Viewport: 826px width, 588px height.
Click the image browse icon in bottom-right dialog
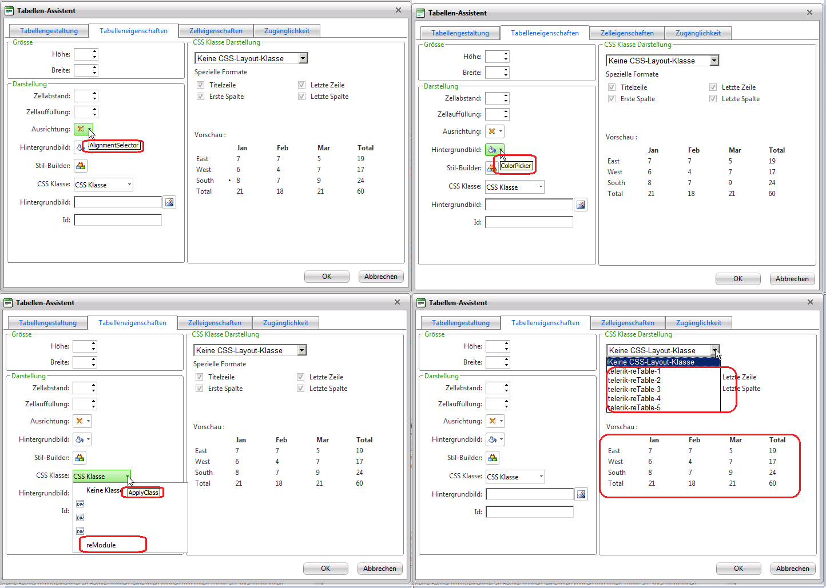(x=581, y=494)
